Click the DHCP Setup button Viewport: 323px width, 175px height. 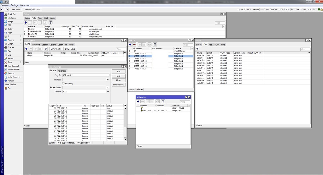pyautogui.click(x=70, y=49)
